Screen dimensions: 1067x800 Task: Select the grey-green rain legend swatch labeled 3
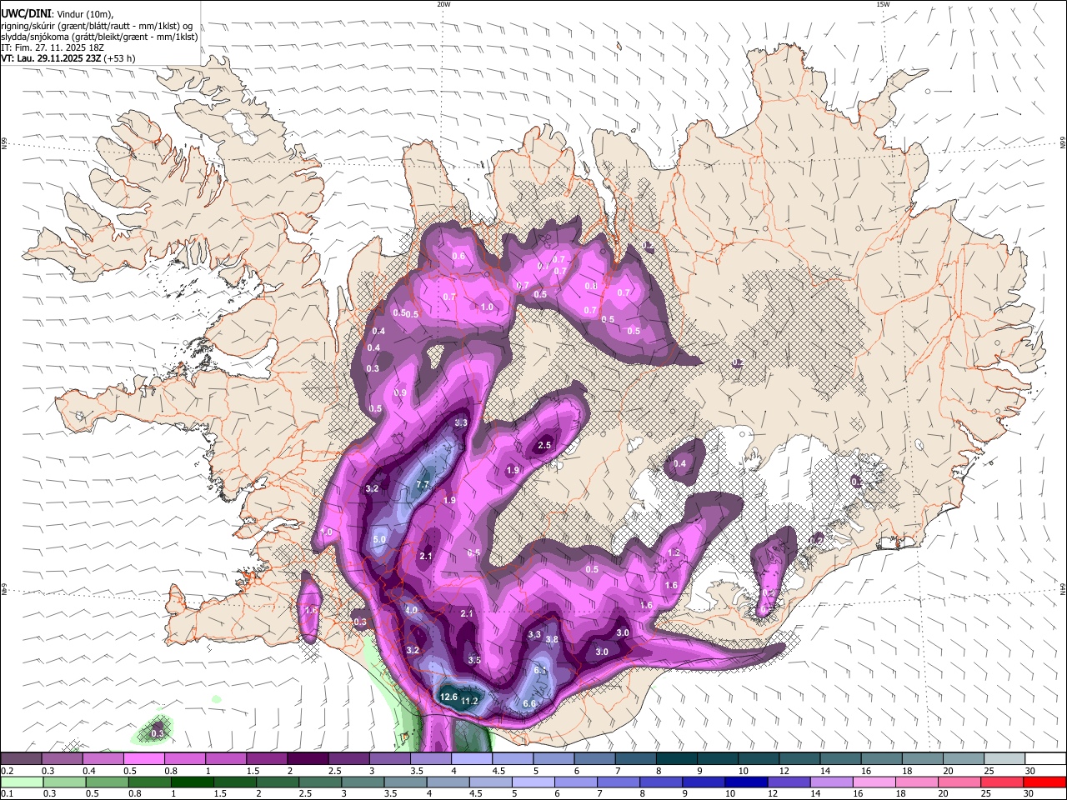(362, 782)
